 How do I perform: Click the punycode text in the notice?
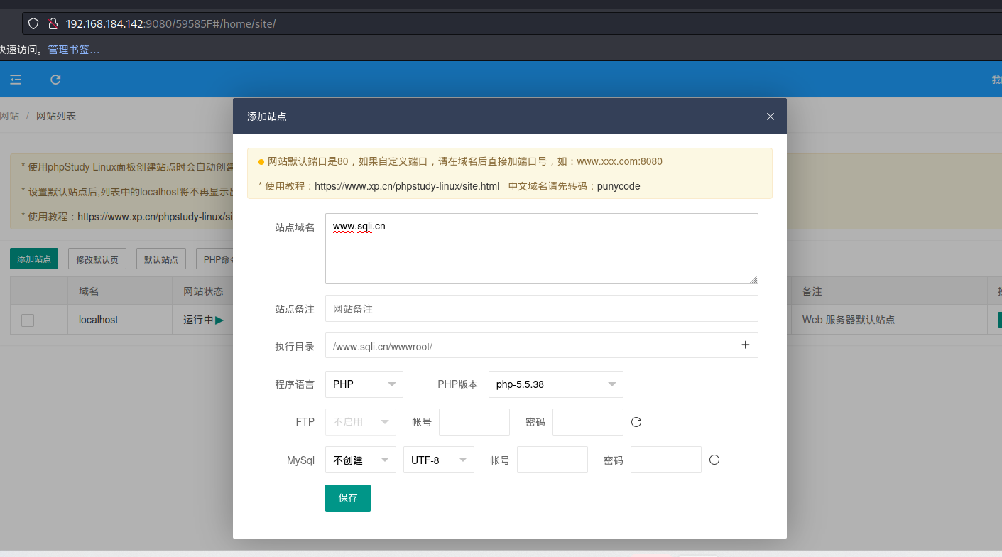[619, 186]
